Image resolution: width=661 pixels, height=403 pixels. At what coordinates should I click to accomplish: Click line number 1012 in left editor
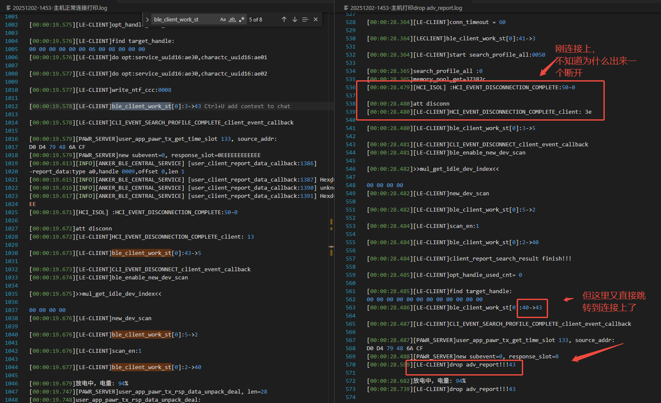tap(12, 106)
